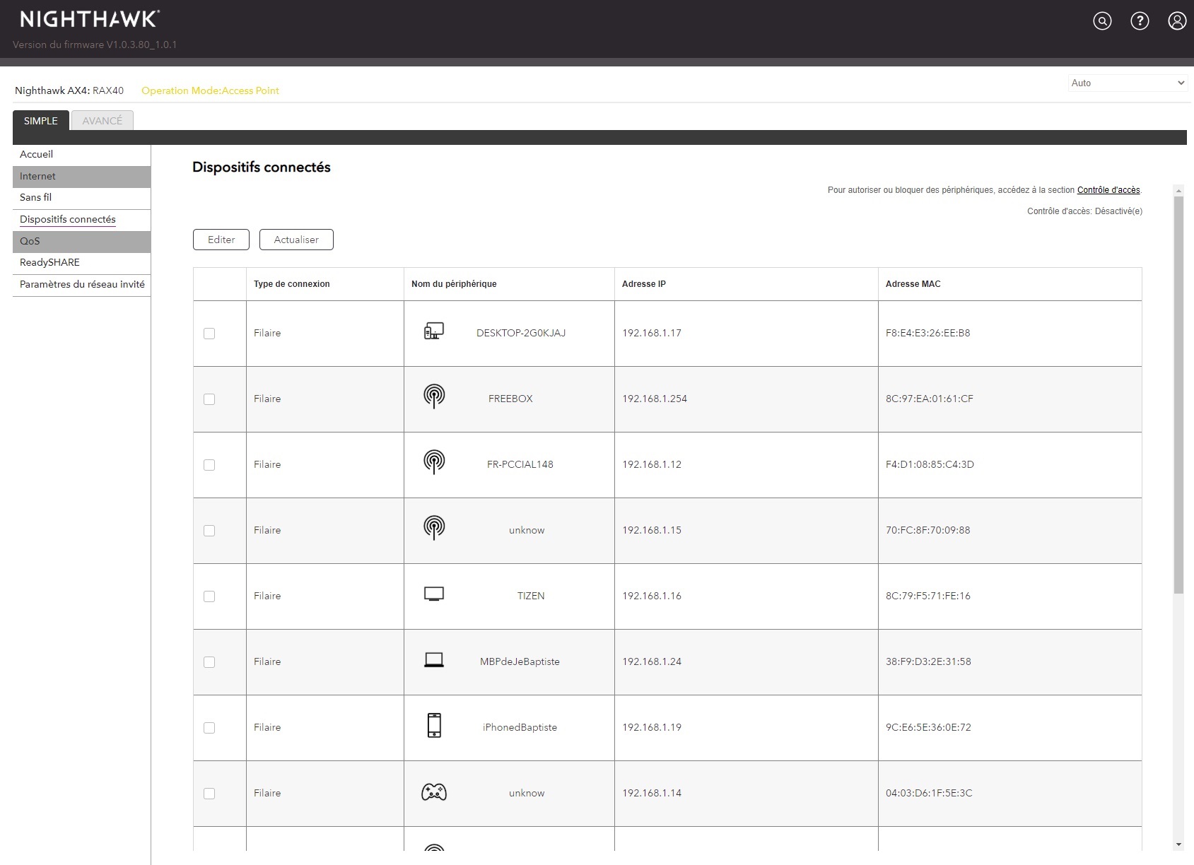Open ReadySHARE in the sidebar

pyautogui.click(x=49, y=263)
